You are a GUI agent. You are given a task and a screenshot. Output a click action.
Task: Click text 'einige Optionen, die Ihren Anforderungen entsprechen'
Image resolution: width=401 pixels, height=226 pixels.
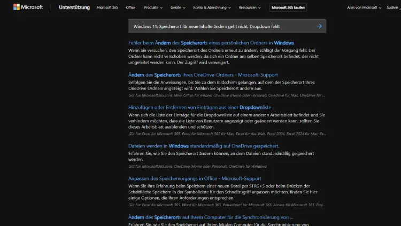point(181,198)
